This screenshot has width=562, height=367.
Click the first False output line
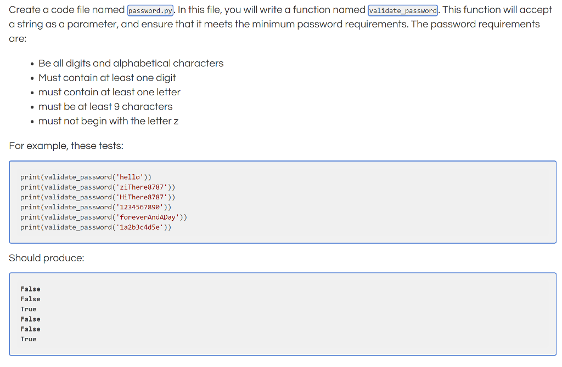(x=30, y=289)
